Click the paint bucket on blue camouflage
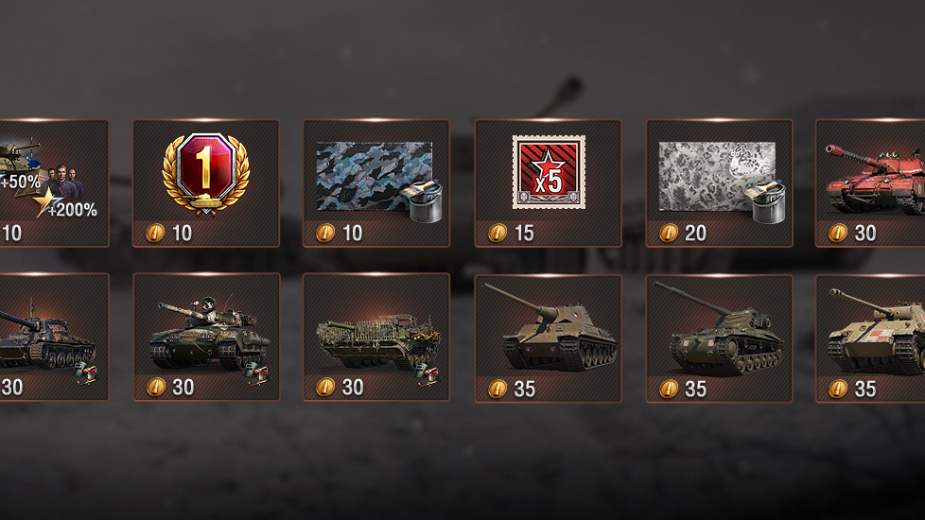 click(x=423, y=200)
